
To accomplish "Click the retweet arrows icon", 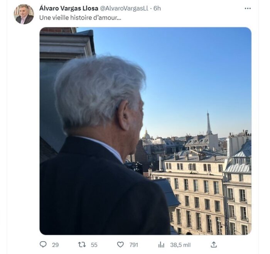I will click(x=82, y=244).
